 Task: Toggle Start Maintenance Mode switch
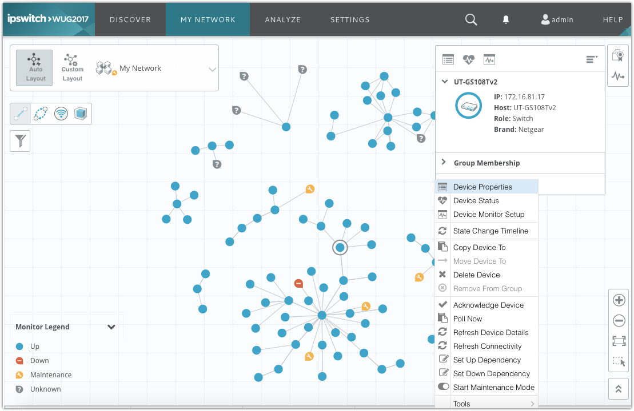(443, 387)
